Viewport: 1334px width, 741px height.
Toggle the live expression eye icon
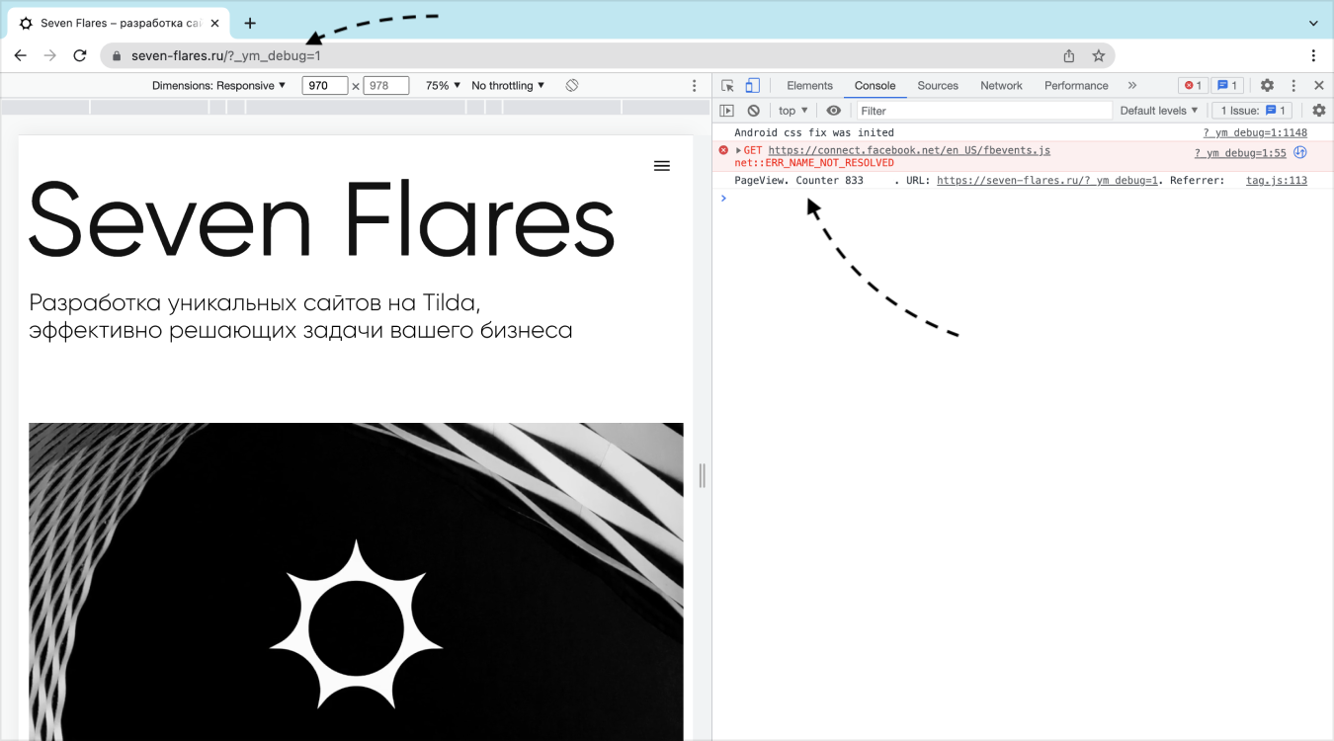click(834, 111)
